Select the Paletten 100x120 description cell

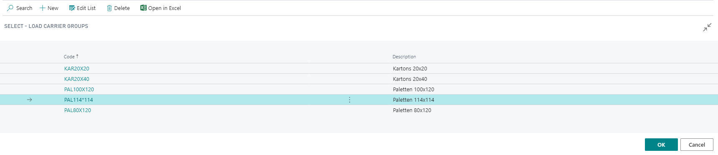click(x=414, y=89)
